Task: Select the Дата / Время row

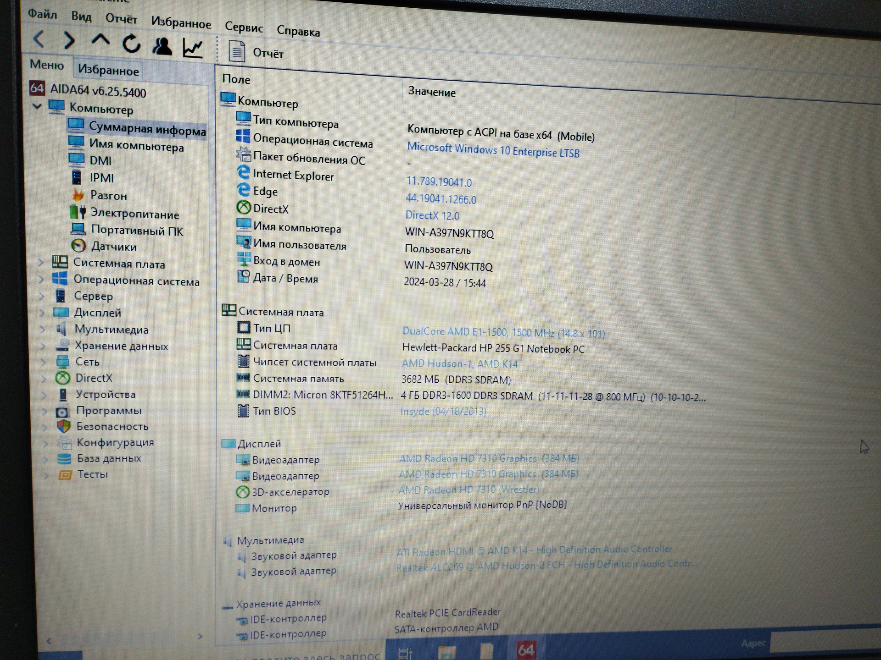Action: coord(361,280)
